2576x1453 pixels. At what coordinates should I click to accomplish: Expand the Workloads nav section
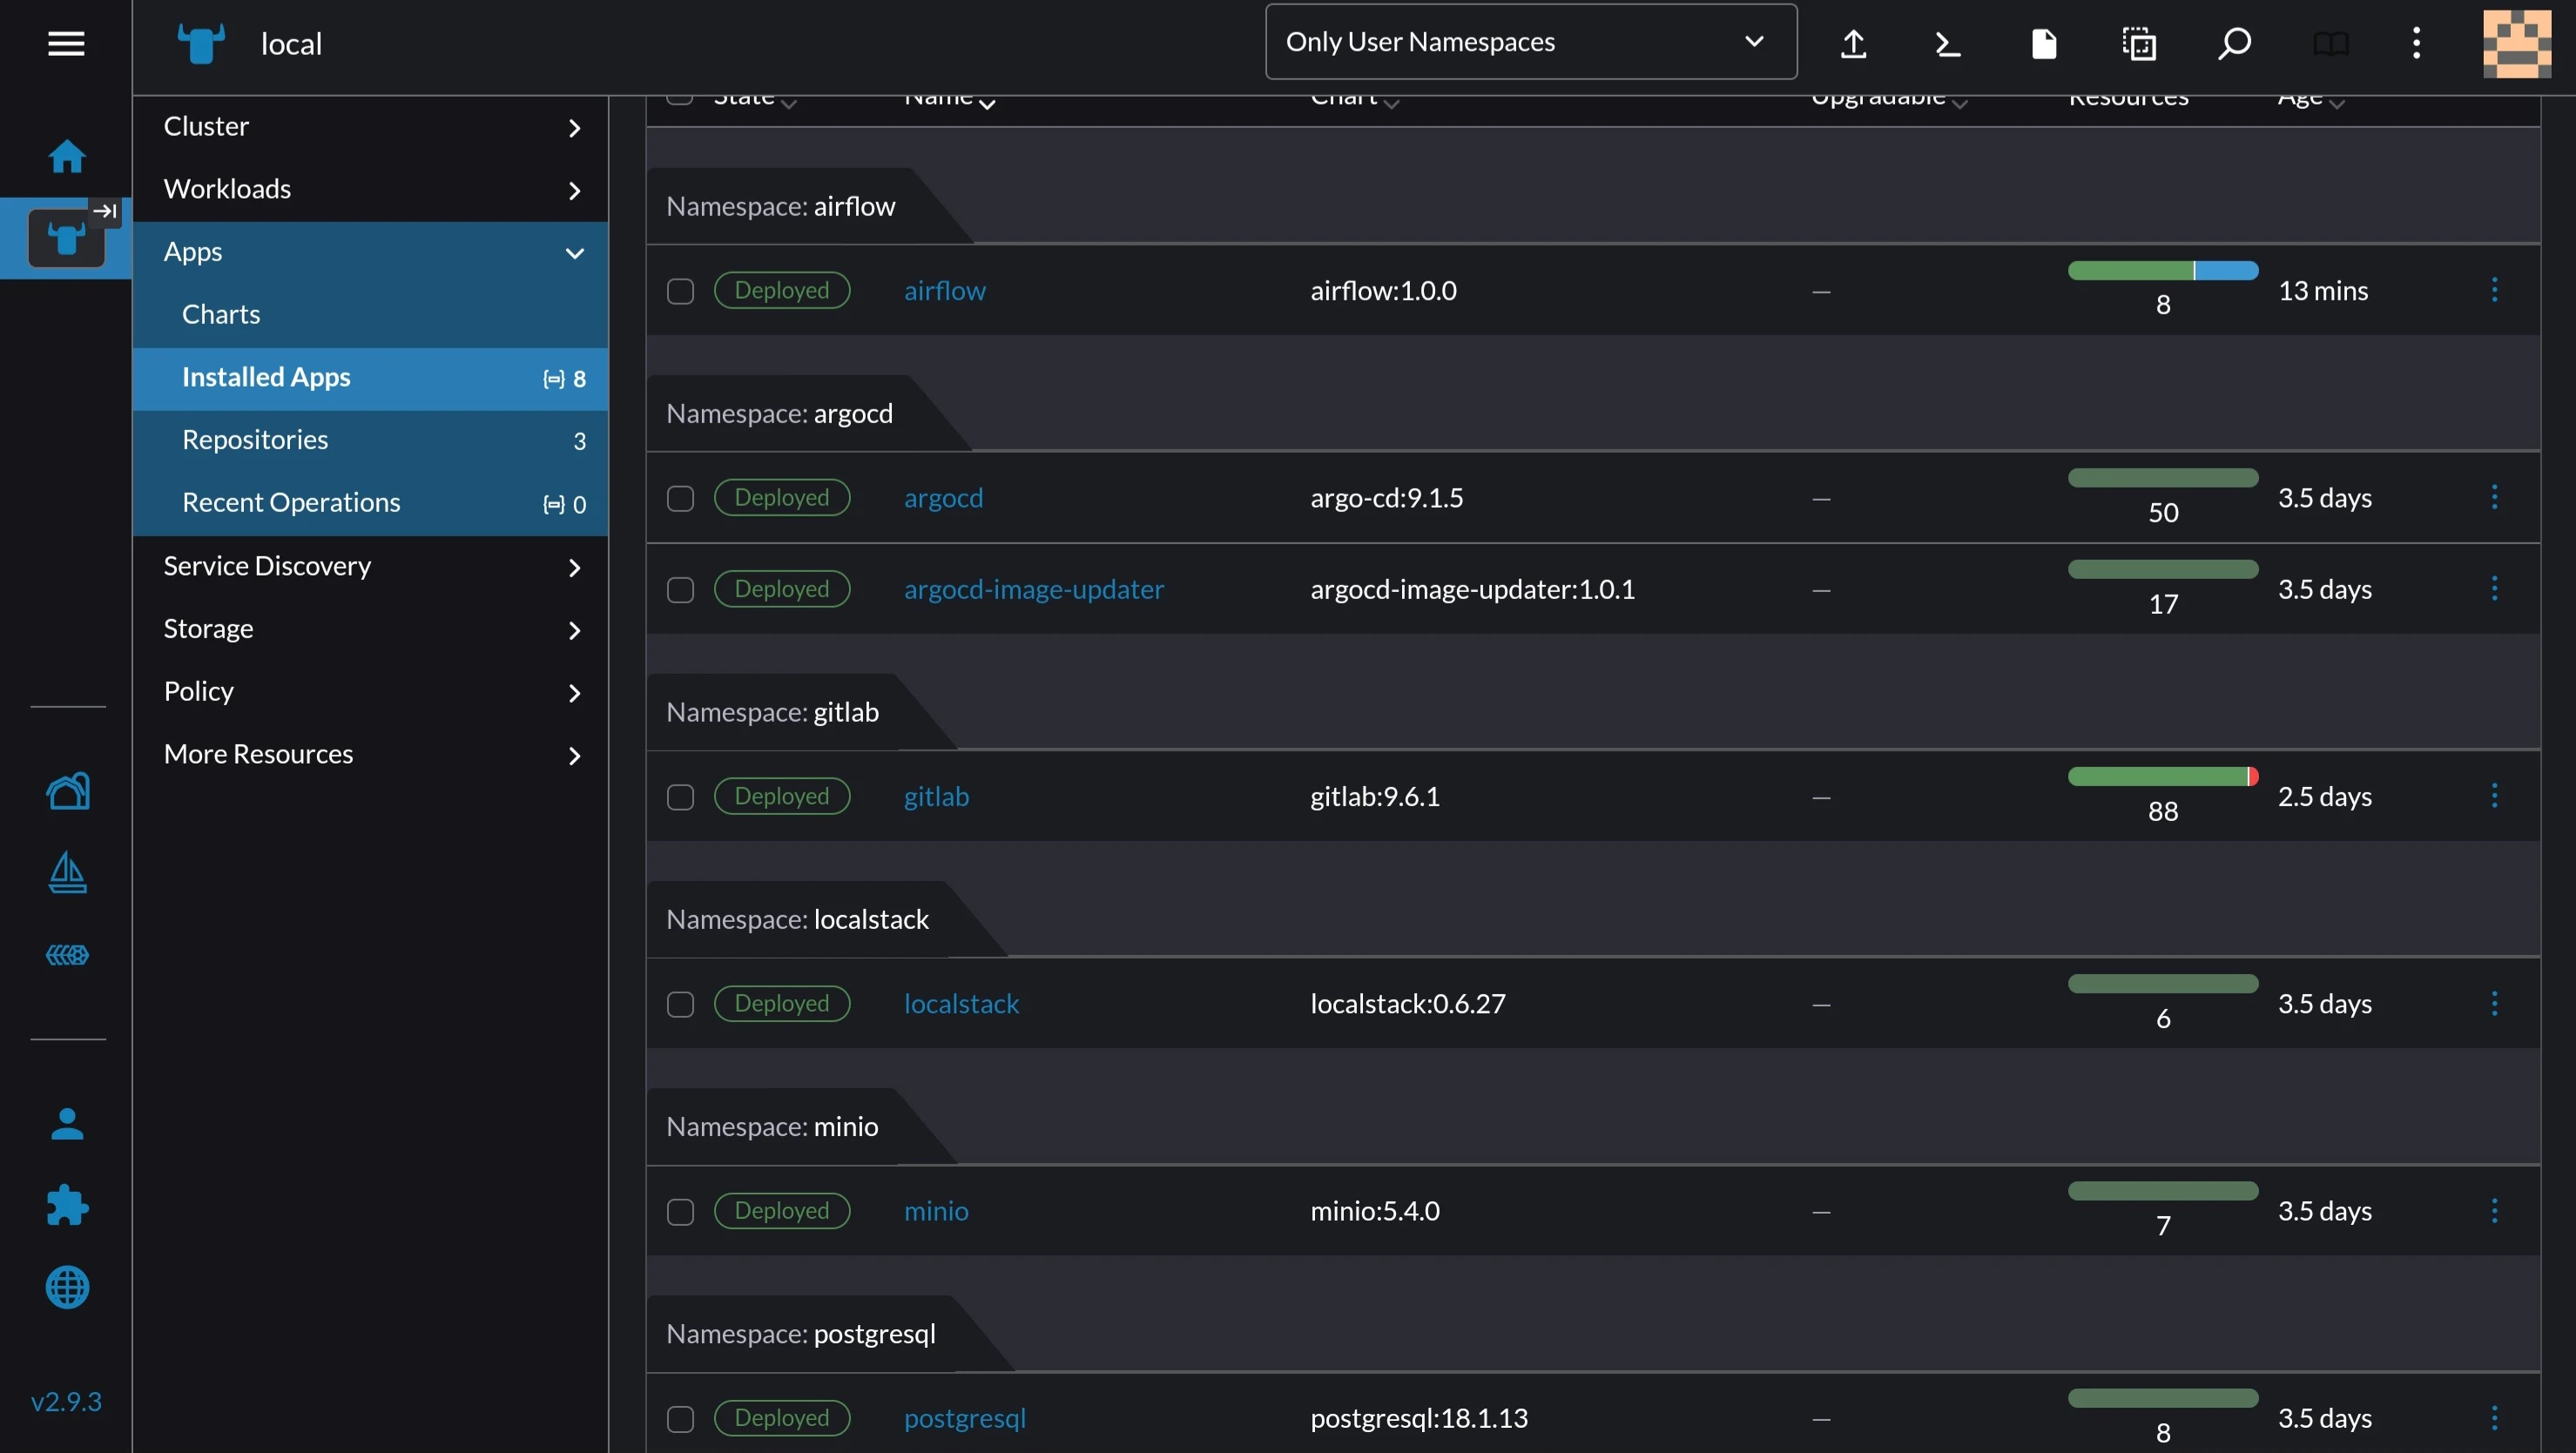click(x=370, y=189)
